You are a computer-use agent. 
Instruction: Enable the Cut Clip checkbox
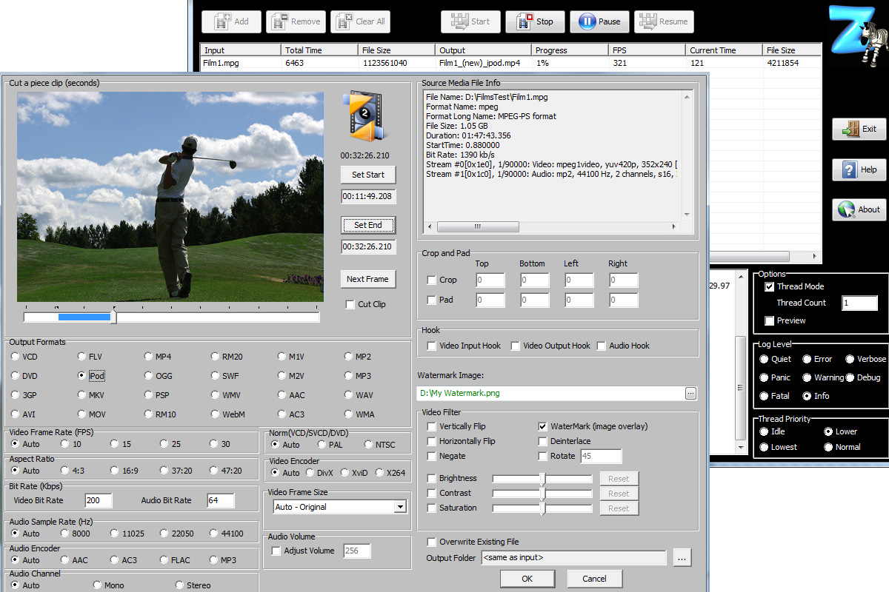click(351, 304)
